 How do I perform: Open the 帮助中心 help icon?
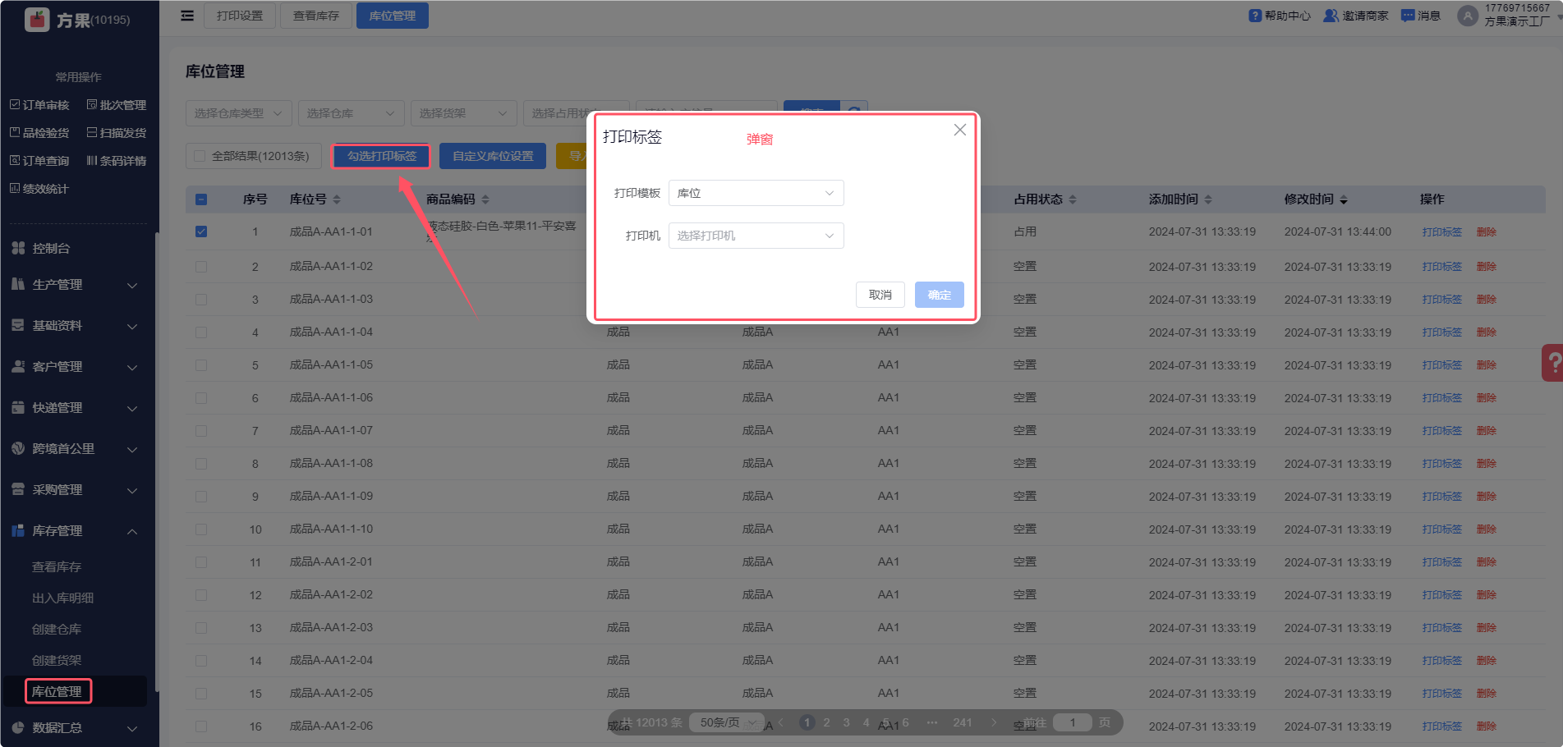[1255, 16]
